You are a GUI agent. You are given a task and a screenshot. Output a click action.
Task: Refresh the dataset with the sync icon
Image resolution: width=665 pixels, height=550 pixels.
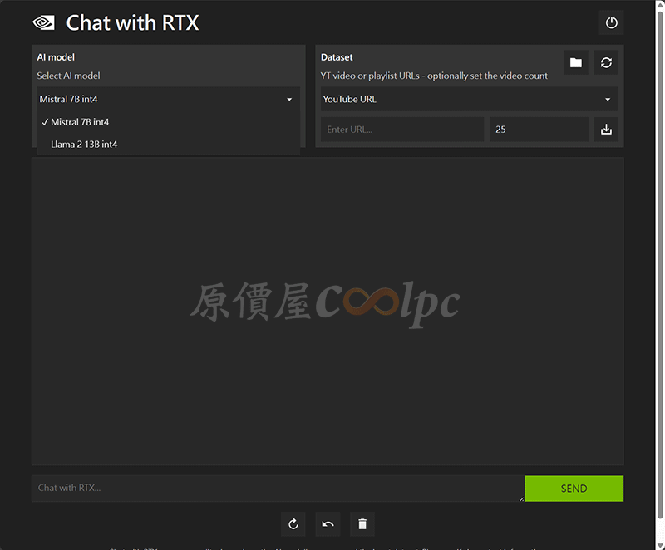tap(606, 62)
